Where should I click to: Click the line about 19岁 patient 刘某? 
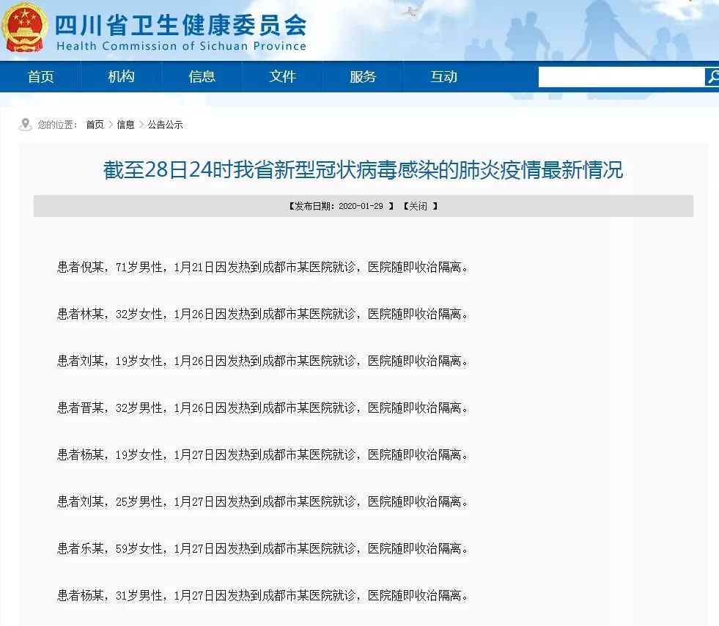point(262,361)
